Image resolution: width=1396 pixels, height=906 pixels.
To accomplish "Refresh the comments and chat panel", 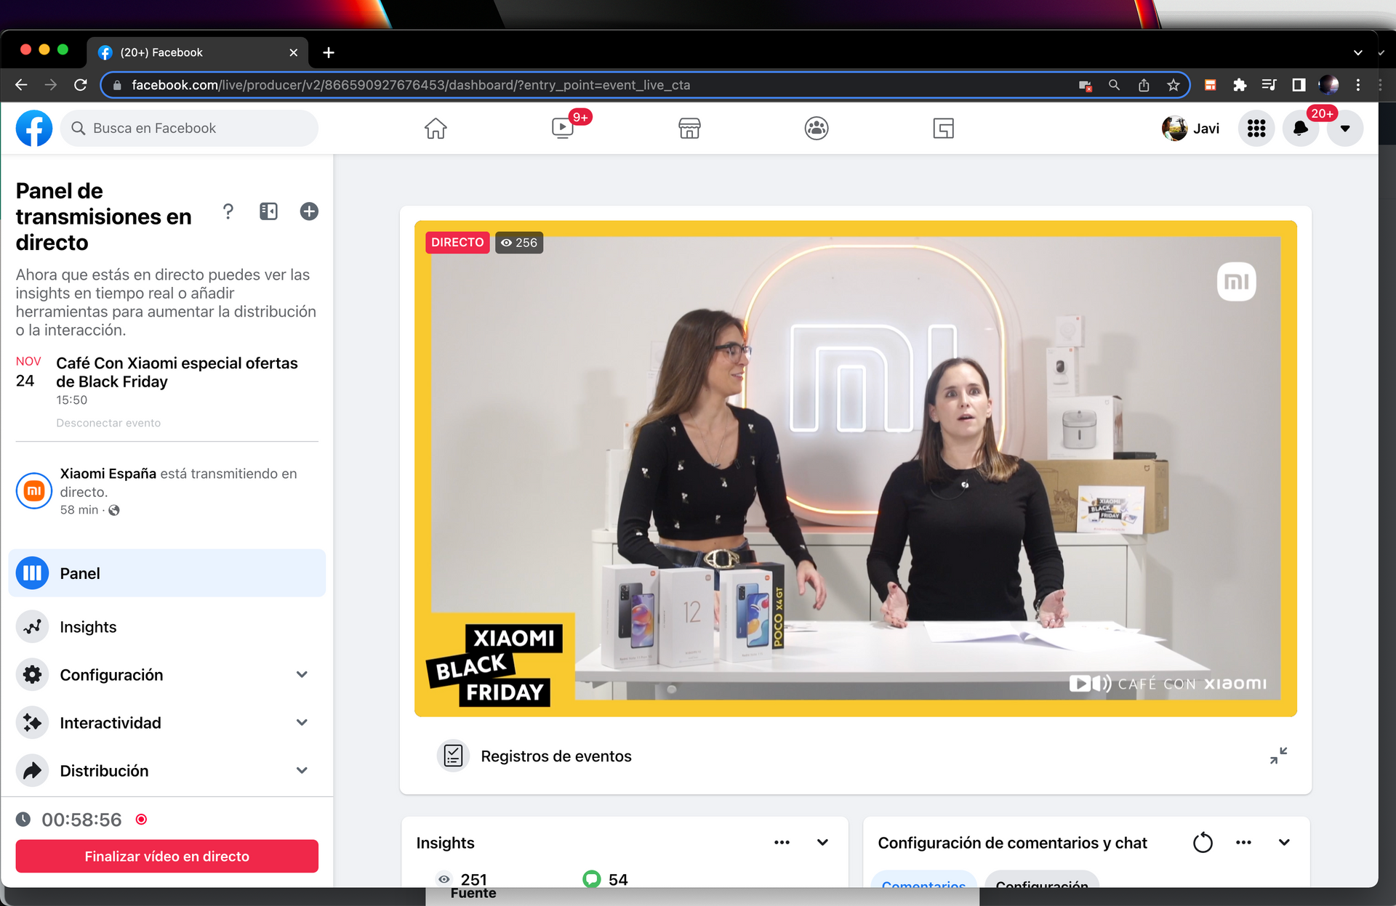I will tap(1203, 843).
